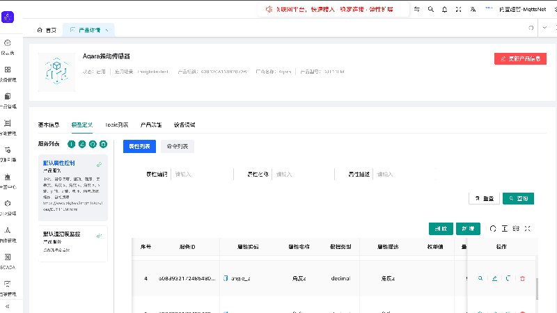Image resolution: width=557 pixels, height=313 pixels.
Task: Edit the angle_z row with pencil icon
Action: pyautogui.click(x=494, y=279)
